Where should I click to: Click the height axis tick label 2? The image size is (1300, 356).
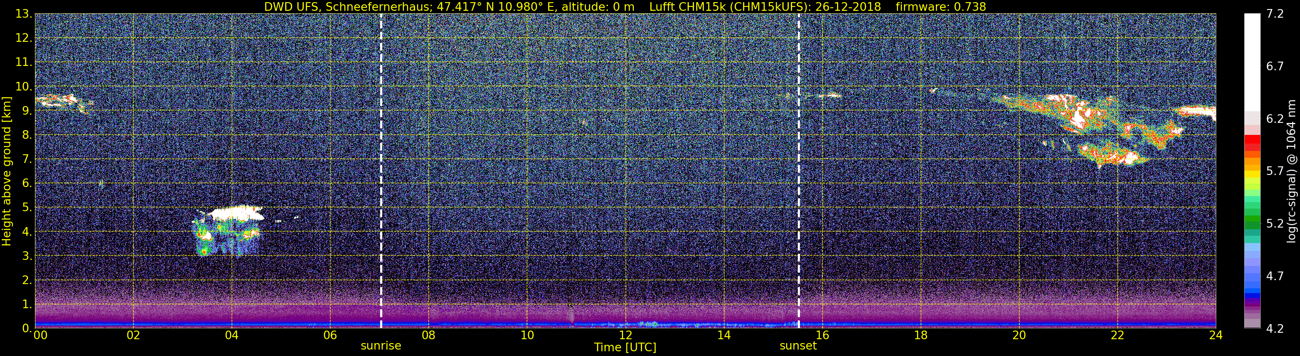[26, 281]
